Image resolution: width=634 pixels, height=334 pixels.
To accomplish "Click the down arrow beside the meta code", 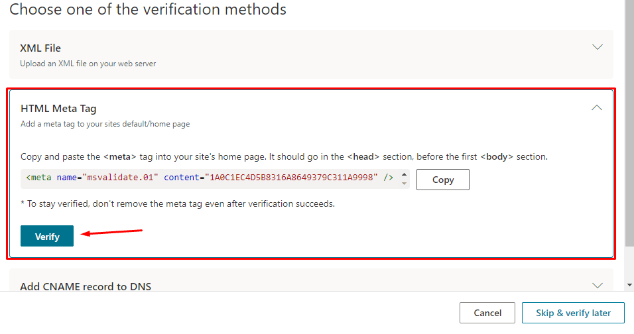I will (404, 184).
